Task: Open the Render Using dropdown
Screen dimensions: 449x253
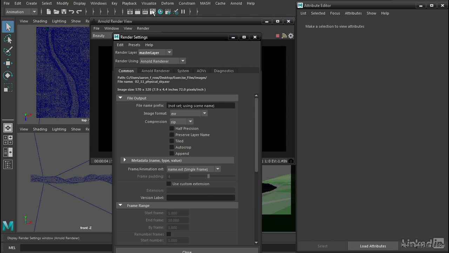Action: coord(162,61)
